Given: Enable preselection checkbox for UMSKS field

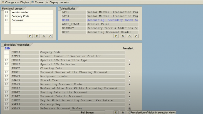Looking at the screenshot, I should click(130, 60).
